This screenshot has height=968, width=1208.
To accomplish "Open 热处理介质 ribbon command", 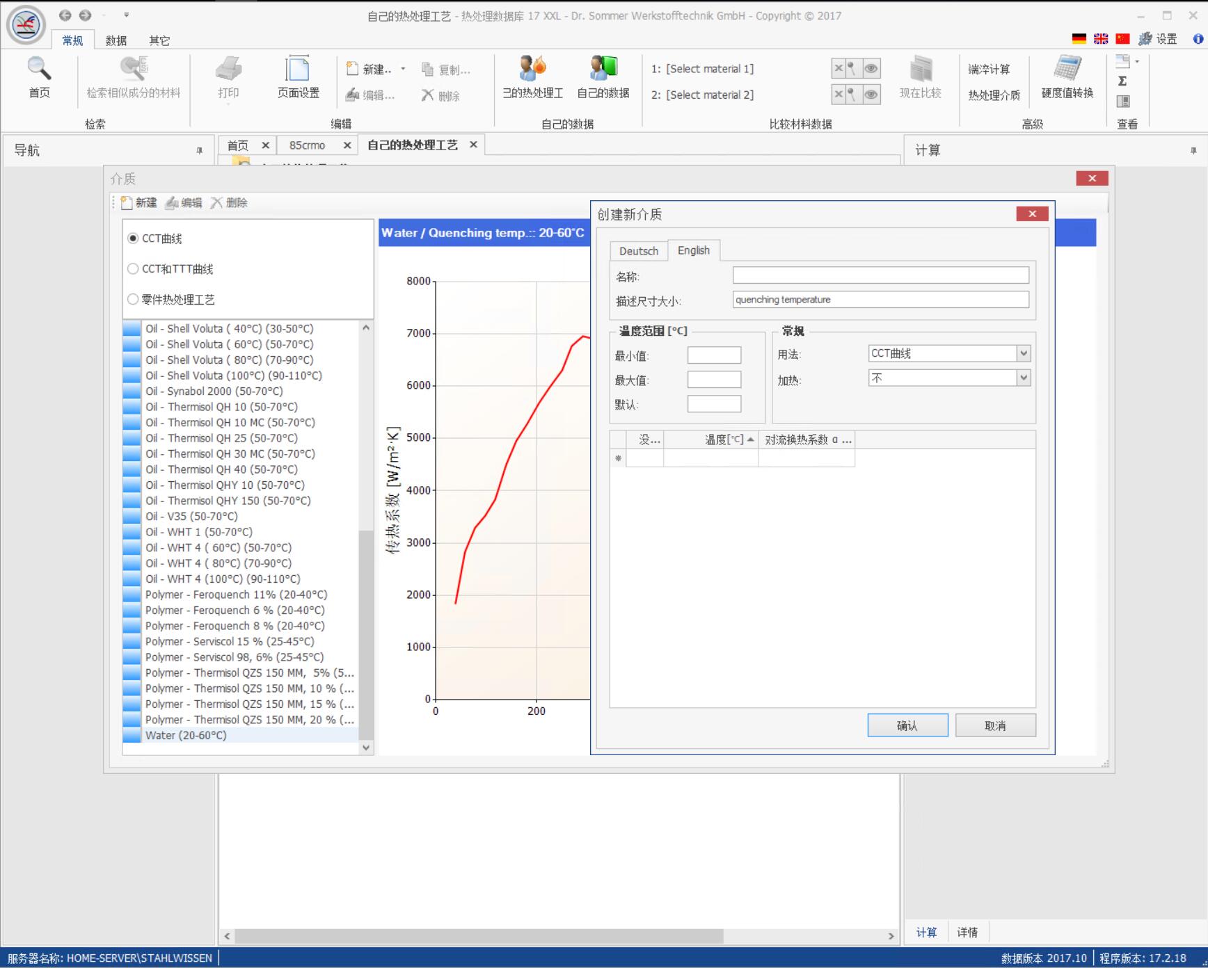I will 994,95.
